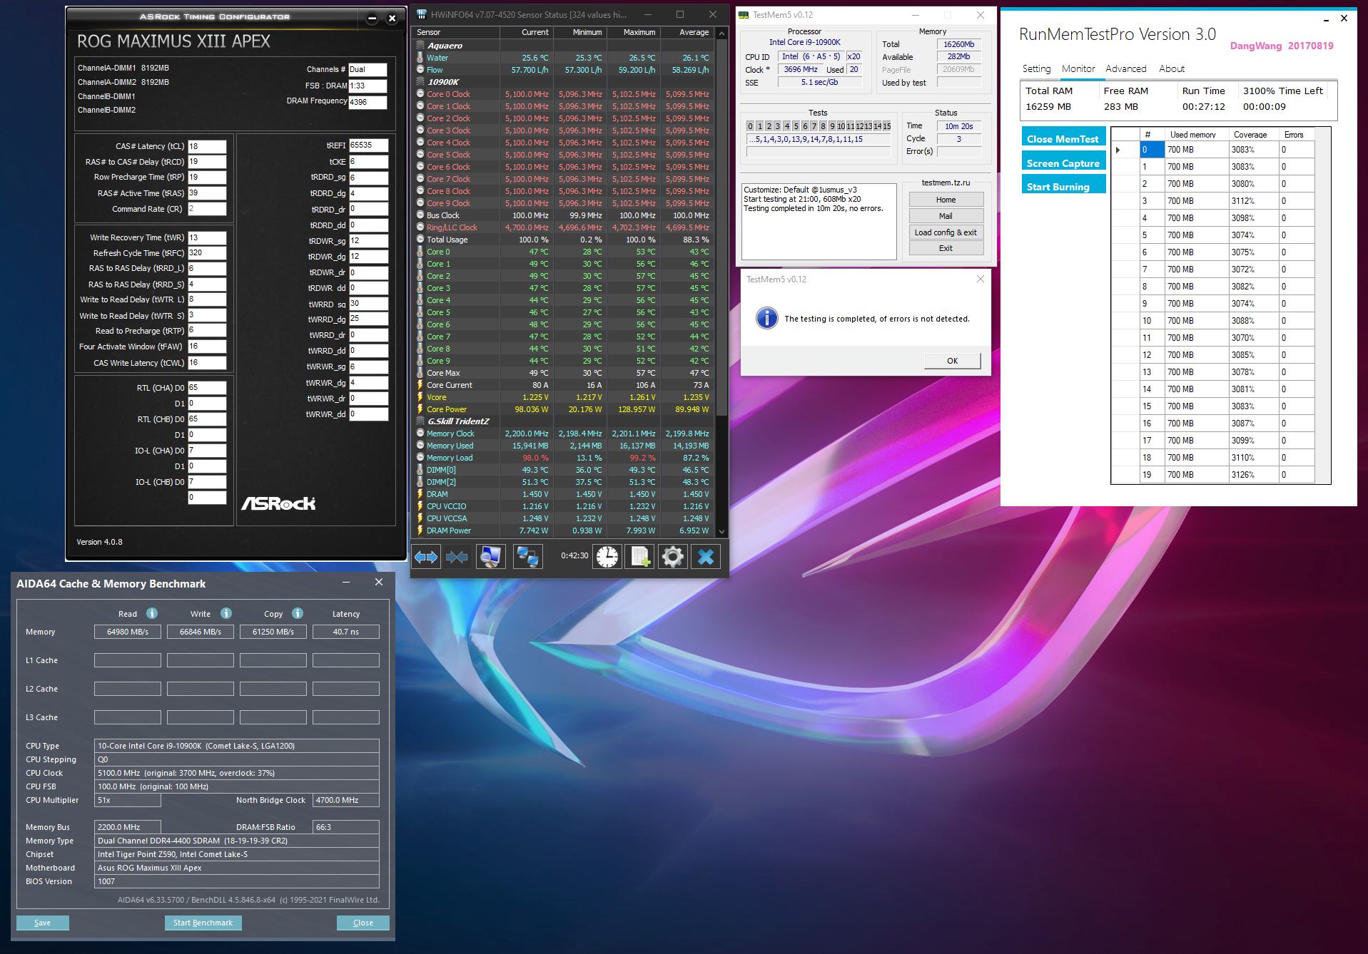Image resolution: width=1368 pixels, height=954 pixels.
Task: Click OK in TestMem5 completion dialog
Action: coord(952,361)
